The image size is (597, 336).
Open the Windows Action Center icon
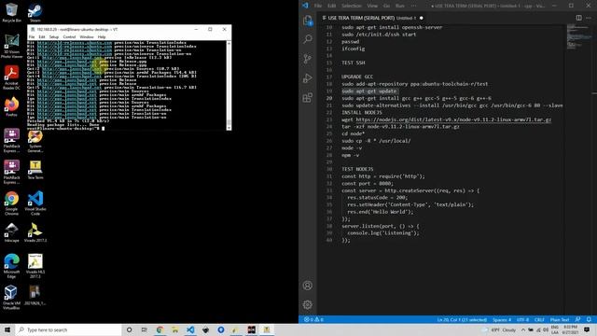coord(587,329)
